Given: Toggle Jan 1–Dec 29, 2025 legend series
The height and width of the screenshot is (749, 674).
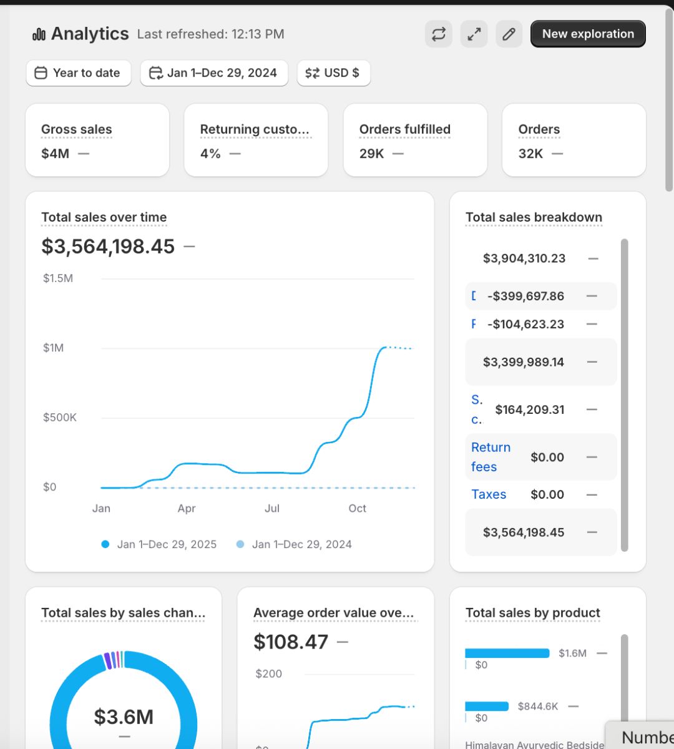Looking at the screenshot, I should tap(159, 544).
